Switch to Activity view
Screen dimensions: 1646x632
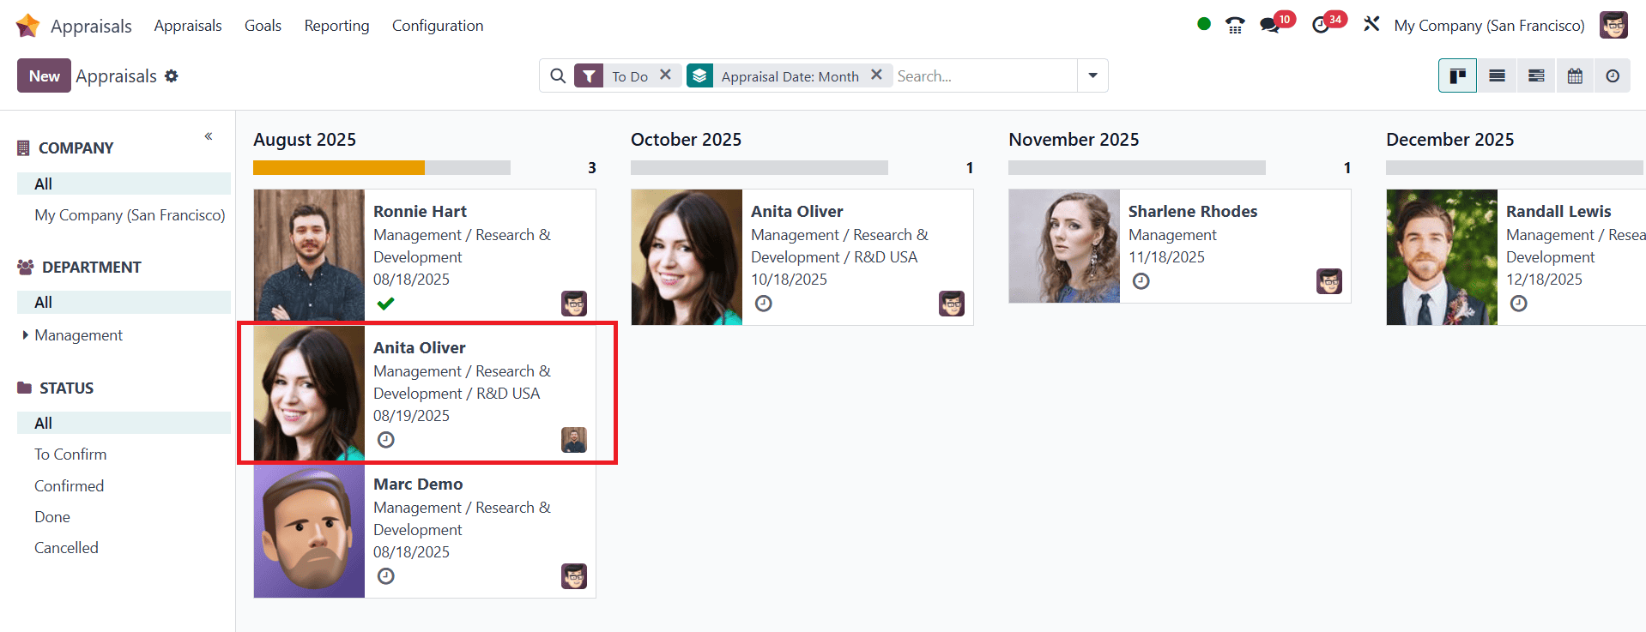pyautogui.click(x=1613, y=75)
